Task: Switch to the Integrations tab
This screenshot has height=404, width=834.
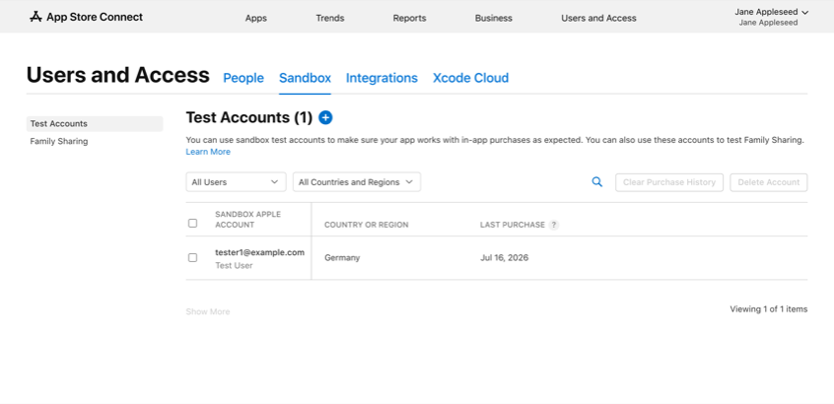Action: [382, 78]
